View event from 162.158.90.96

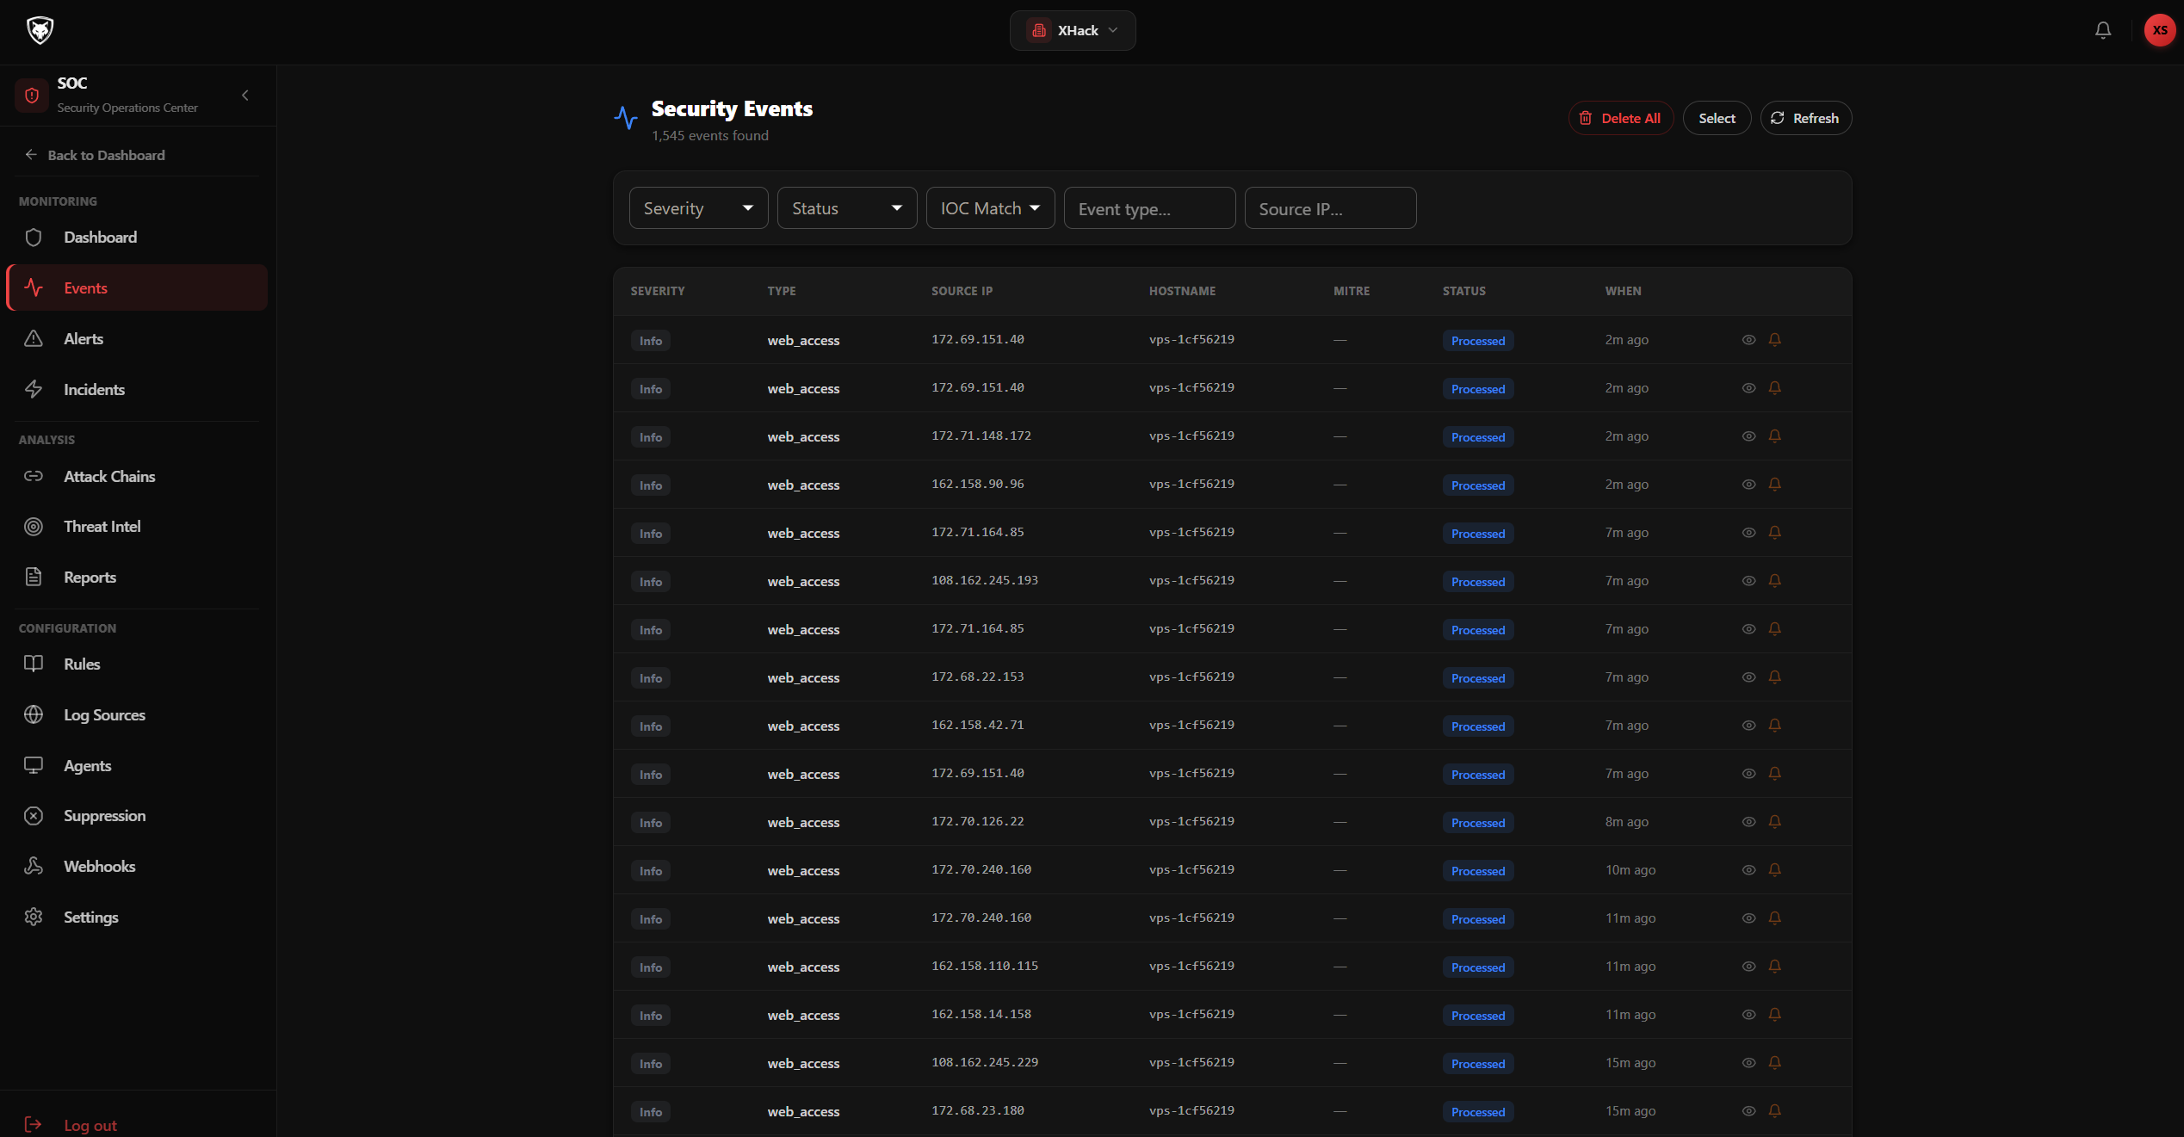tap(1748, 485)
